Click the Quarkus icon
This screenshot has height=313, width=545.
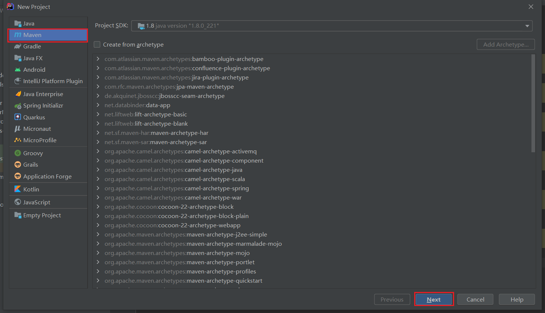18,117
